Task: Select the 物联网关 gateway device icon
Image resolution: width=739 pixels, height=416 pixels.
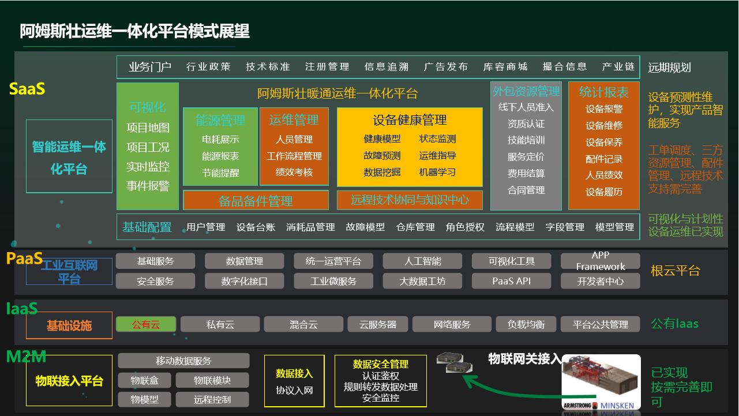Action: click(456, 363)
